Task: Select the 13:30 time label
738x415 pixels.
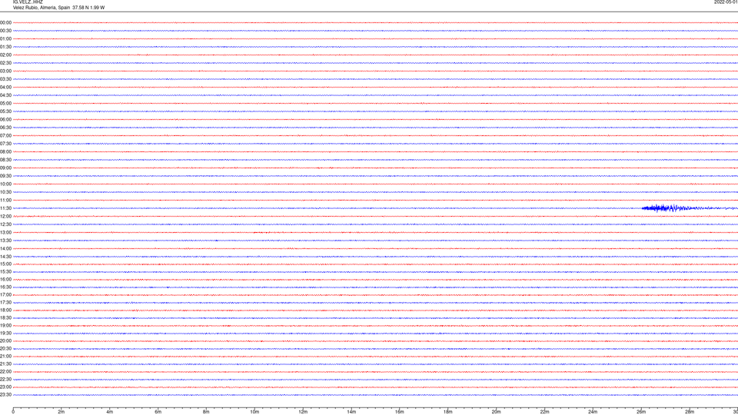Action: 5,241
